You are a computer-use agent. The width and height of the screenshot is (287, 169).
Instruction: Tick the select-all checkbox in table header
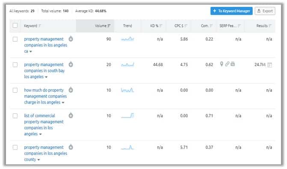15,26
